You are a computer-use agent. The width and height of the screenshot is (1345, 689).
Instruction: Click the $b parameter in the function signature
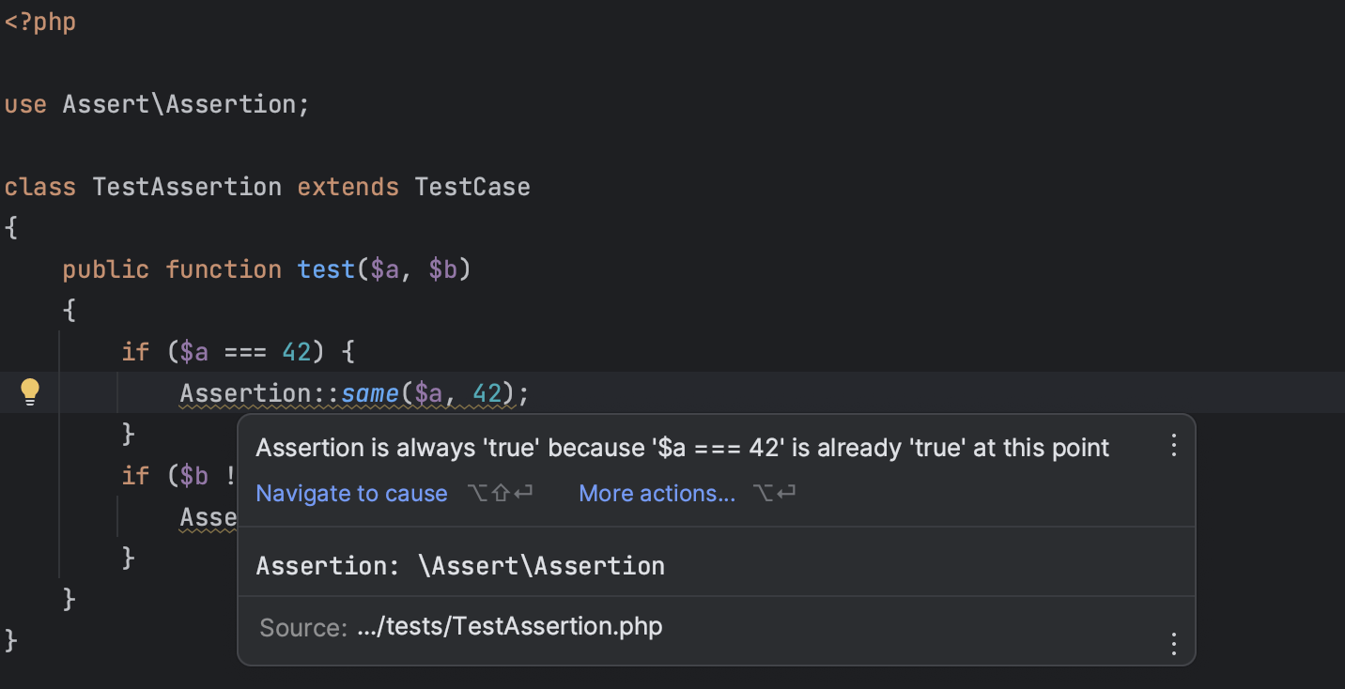pos(442,269)
